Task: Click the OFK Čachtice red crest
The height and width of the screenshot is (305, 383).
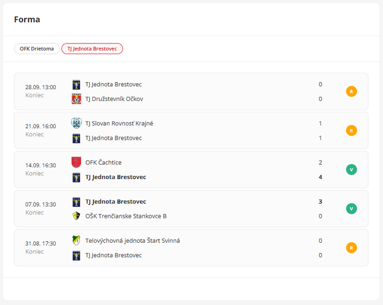Action: tap(76, 162)
